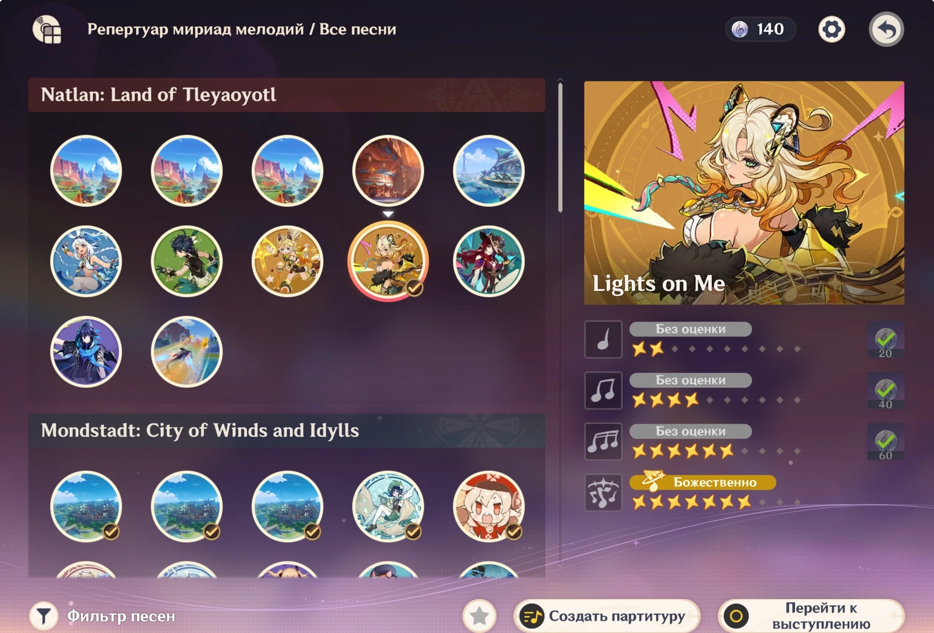
Task: Collapse the Natlan: Land of Tleyaoyotl section header
Action: (287, 95)
